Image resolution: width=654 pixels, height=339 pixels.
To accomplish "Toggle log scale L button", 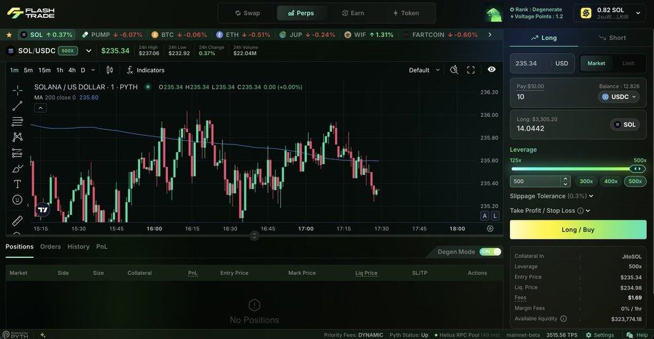I will click(x=495, y=215).
